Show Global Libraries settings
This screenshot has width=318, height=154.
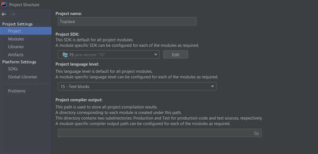coord(22,77)
